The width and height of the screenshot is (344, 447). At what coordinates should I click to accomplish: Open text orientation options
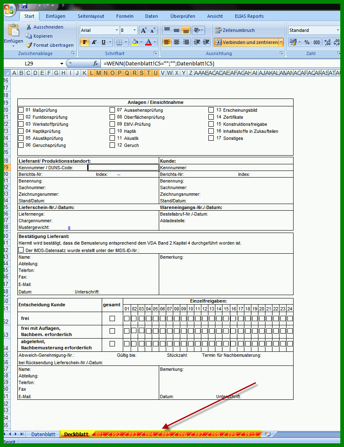click(x=198, y=30)
